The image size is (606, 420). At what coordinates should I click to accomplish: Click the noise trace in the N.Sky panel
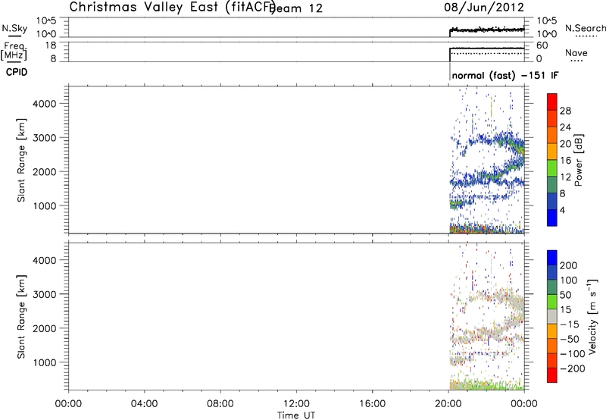(487, 30)
